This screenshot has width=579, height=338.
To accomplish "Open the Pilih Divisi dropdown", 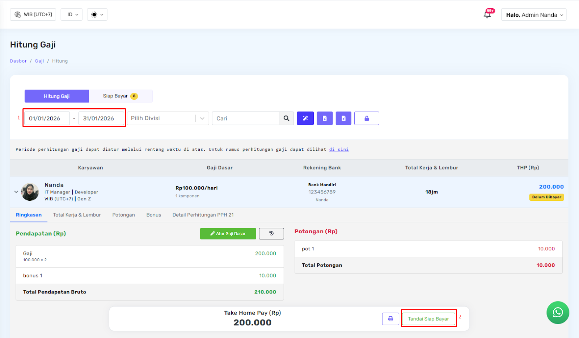I will tap(168, 118).
